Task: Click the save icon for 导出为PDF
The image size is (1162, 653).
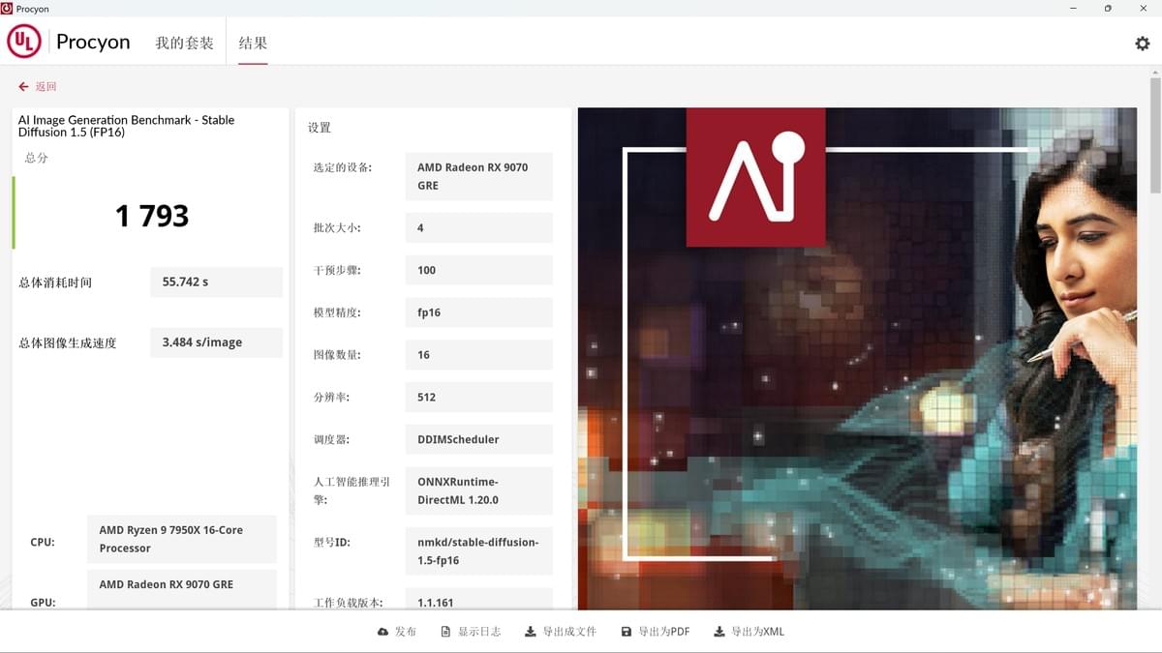Action: (x=626, y=632)
